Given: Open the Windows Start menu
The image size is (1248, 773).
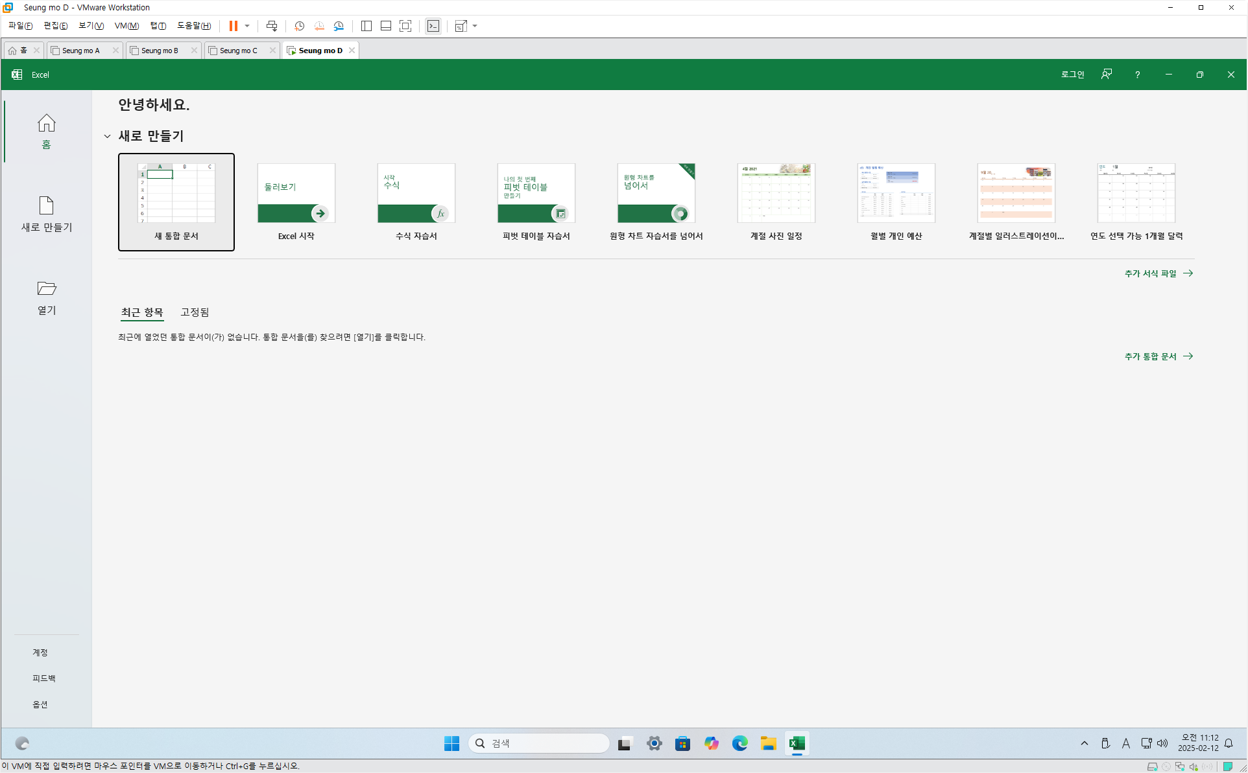Looking at the screenshot, I should 451,743.
